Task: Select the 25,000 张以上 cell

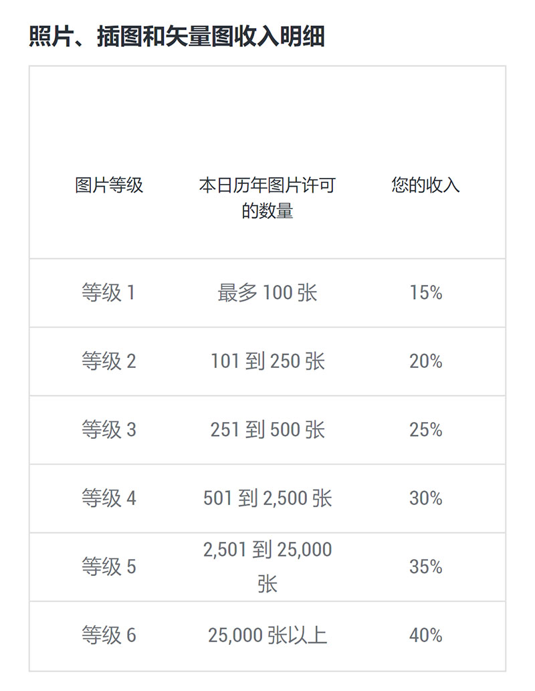Action: pos(267,635)
